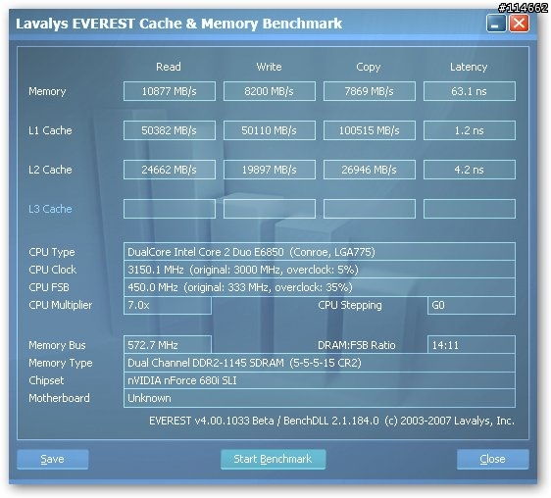Click the Copy column header

[x=369, y=67]
